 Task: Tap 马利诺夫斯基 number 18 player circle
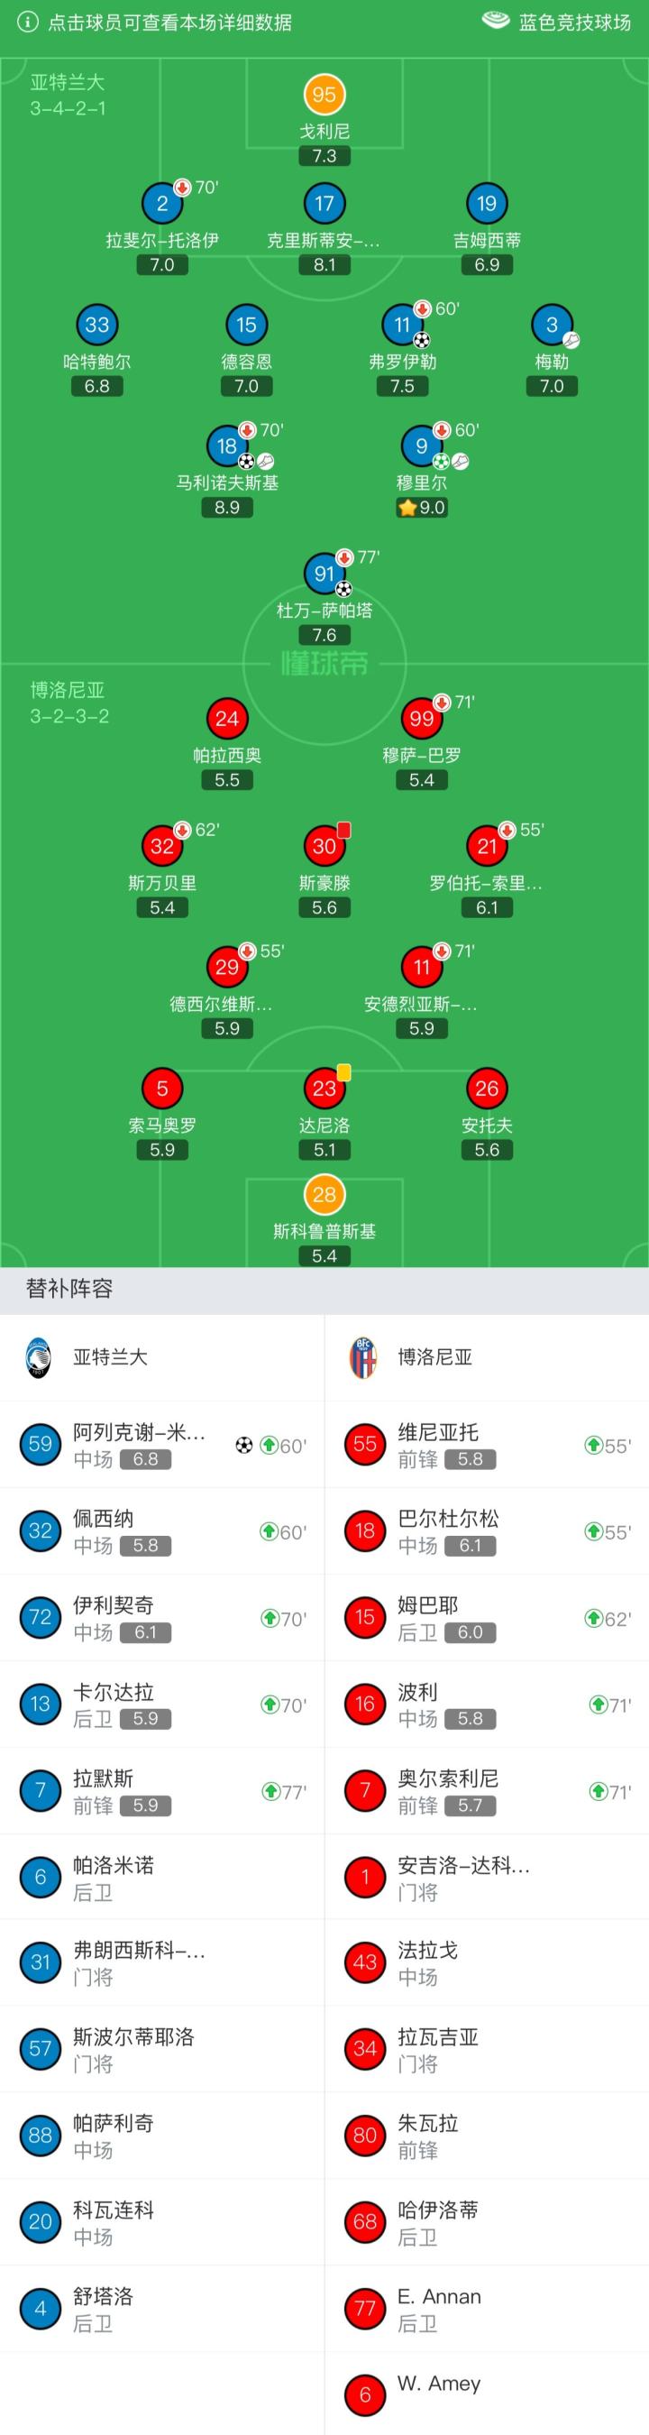(227, 446)
